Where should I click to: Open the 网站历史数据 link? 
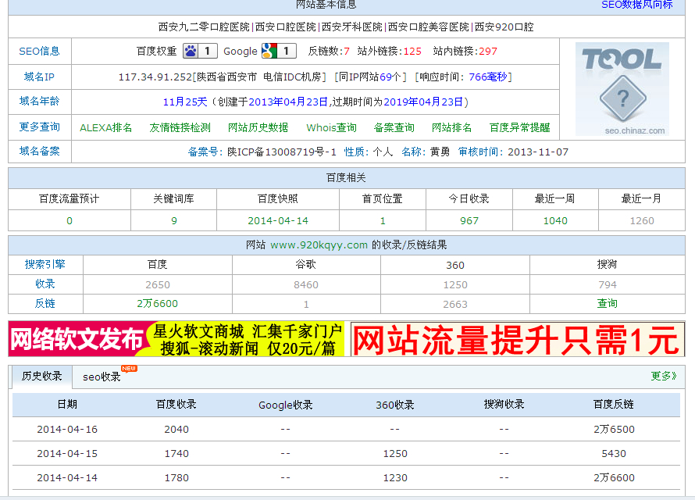point(258,127)
